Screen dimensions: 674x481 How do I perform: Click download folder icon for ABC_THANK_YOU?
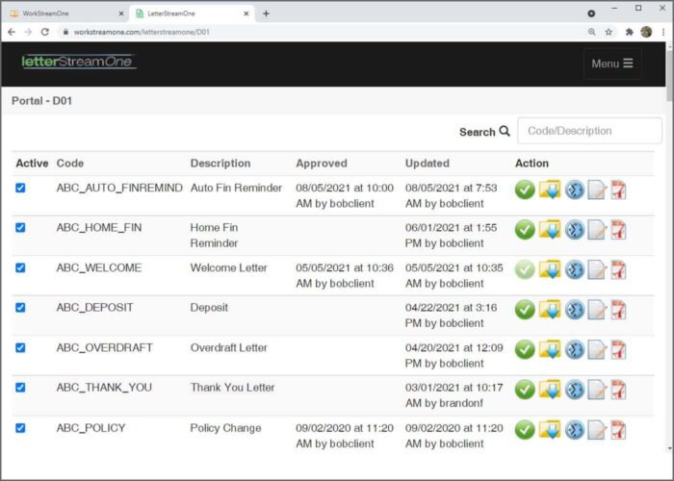coord(550,389)
